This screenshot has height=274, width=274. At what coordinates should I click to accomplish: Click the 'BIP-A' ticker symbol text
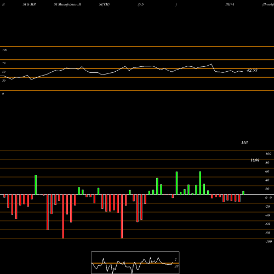tap(230, 4)
